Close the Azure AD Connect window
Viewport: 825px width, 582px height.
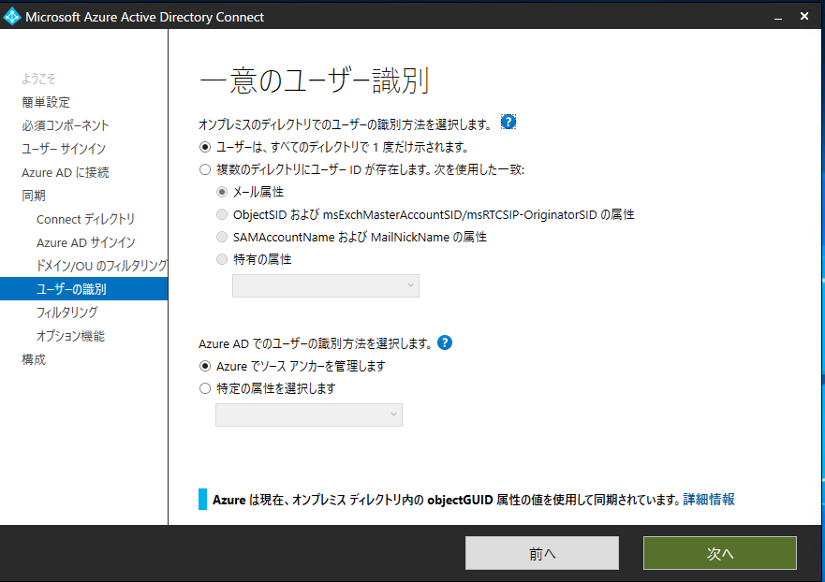804,16
